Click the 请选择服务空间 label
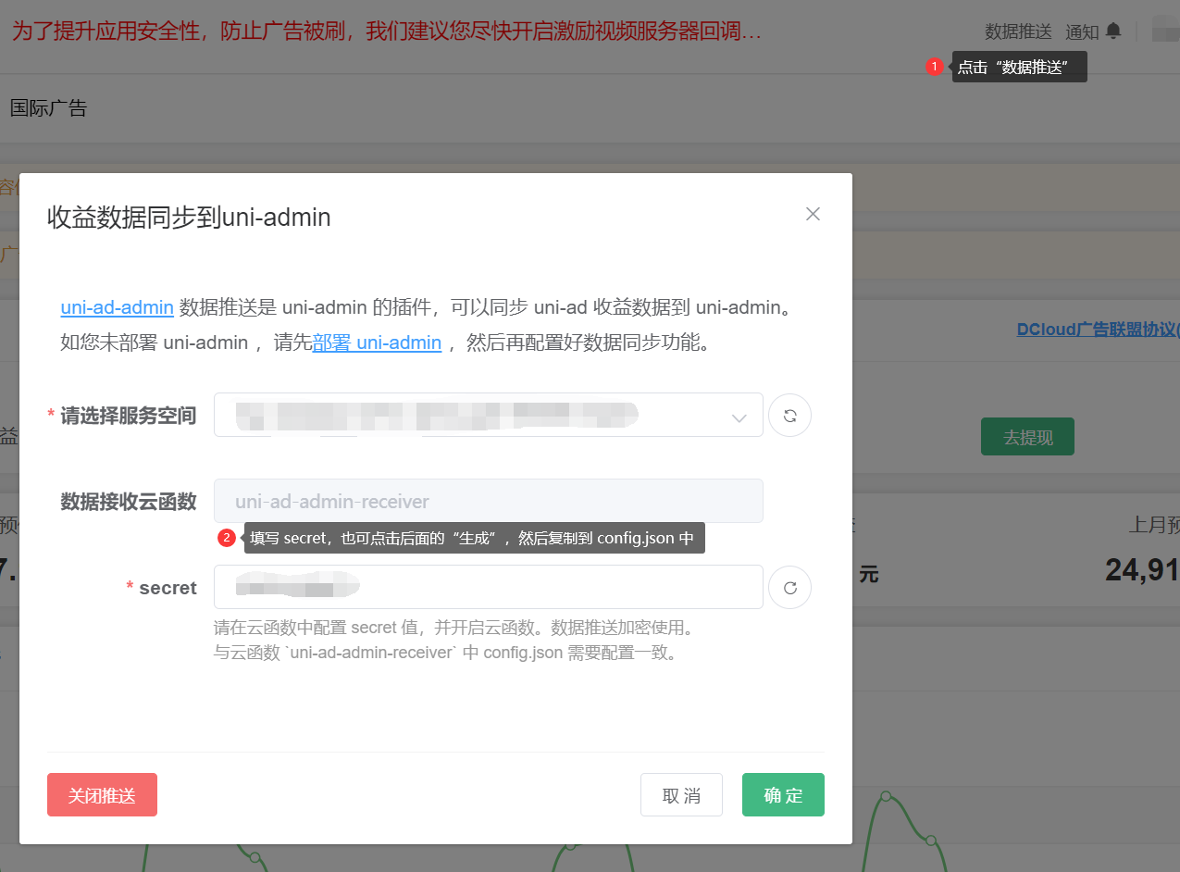 pos(128,416)
